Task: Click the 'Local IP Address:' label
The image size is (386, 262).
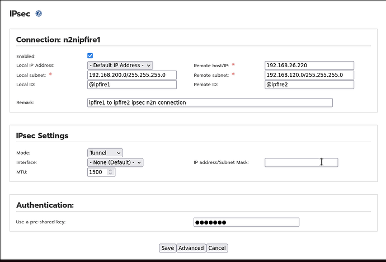Action: [x=35, y=65]
